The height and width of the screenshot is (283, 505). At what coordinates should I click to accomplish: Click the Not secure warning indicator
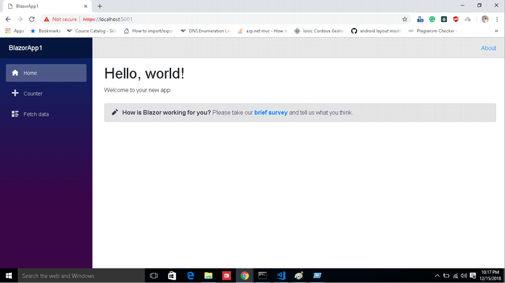click(x=61, y=20)
